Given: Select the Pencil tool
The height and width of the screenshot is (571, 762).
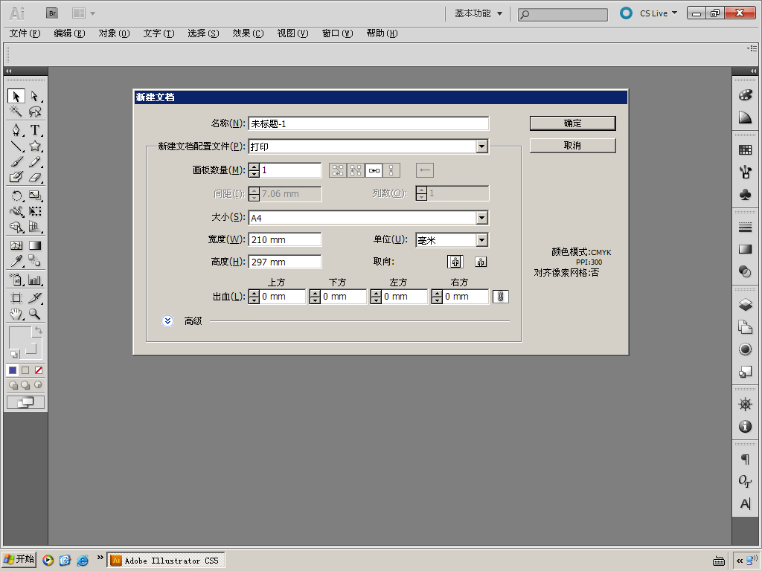Looking at the screenshot, I should click(34, 161).
